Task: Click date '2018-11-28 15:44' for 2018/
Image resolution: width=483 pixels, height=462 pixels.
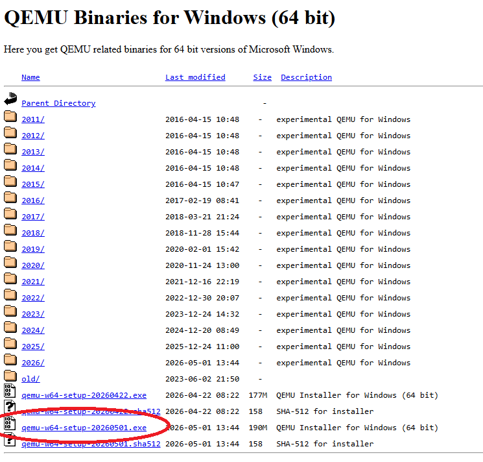Action: [x=202, y=233]
